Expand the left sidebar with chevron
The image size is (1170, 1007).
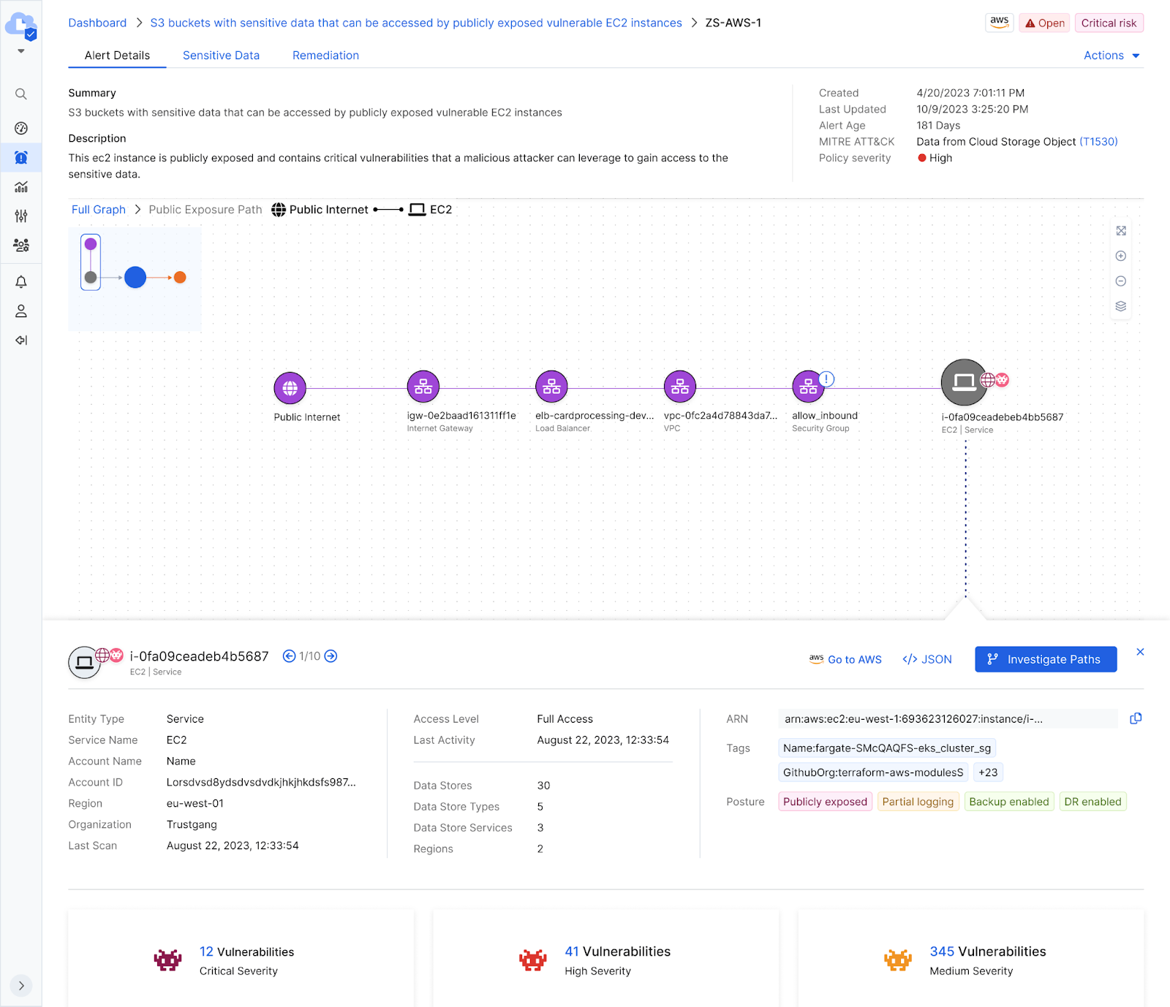click(x=21, y=985)
